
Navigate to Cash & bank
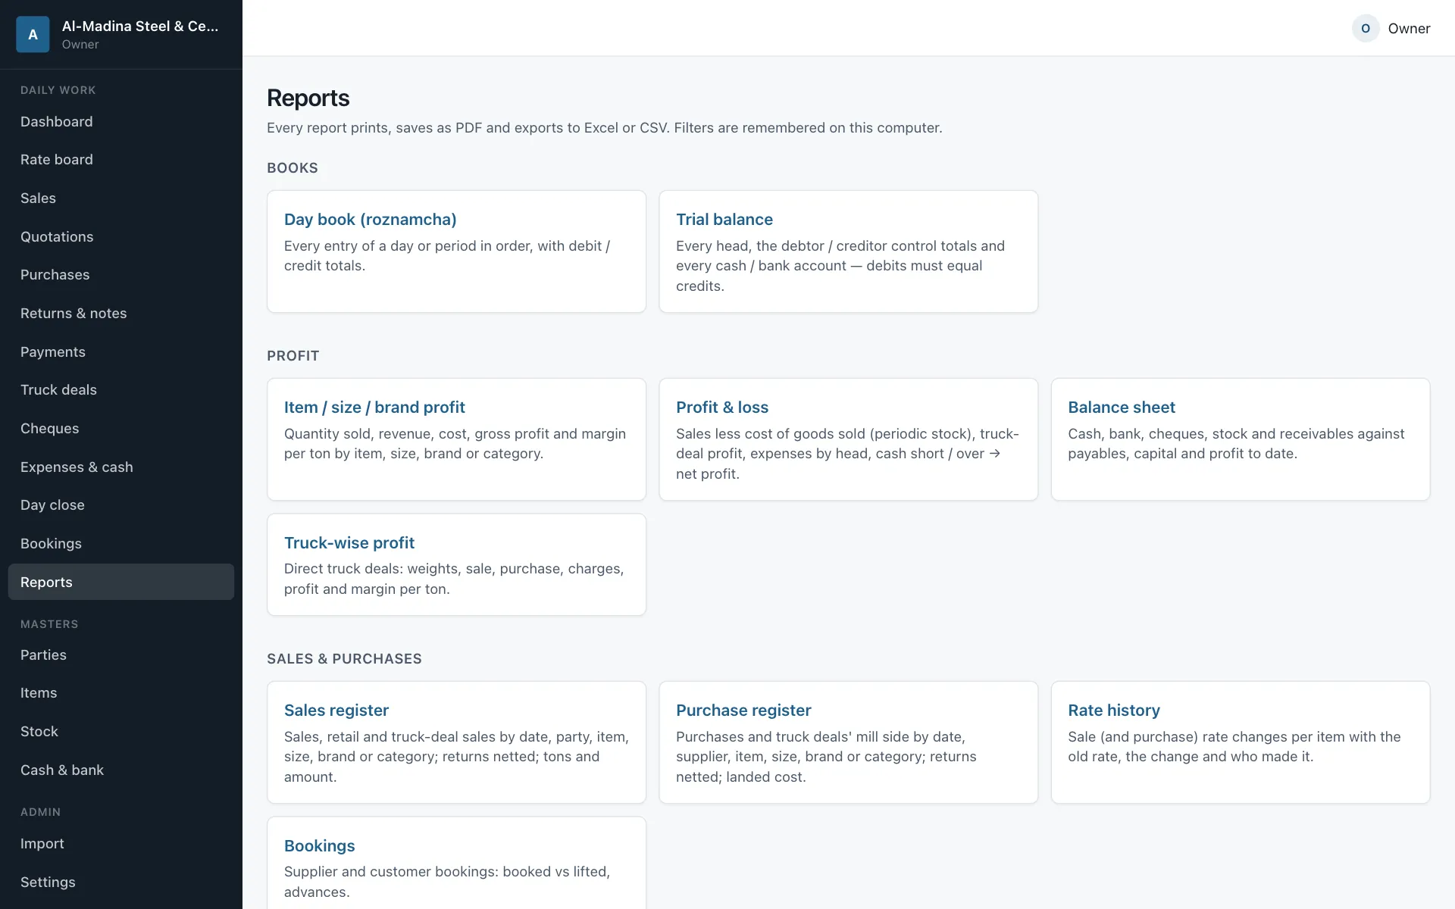(121, 770)
